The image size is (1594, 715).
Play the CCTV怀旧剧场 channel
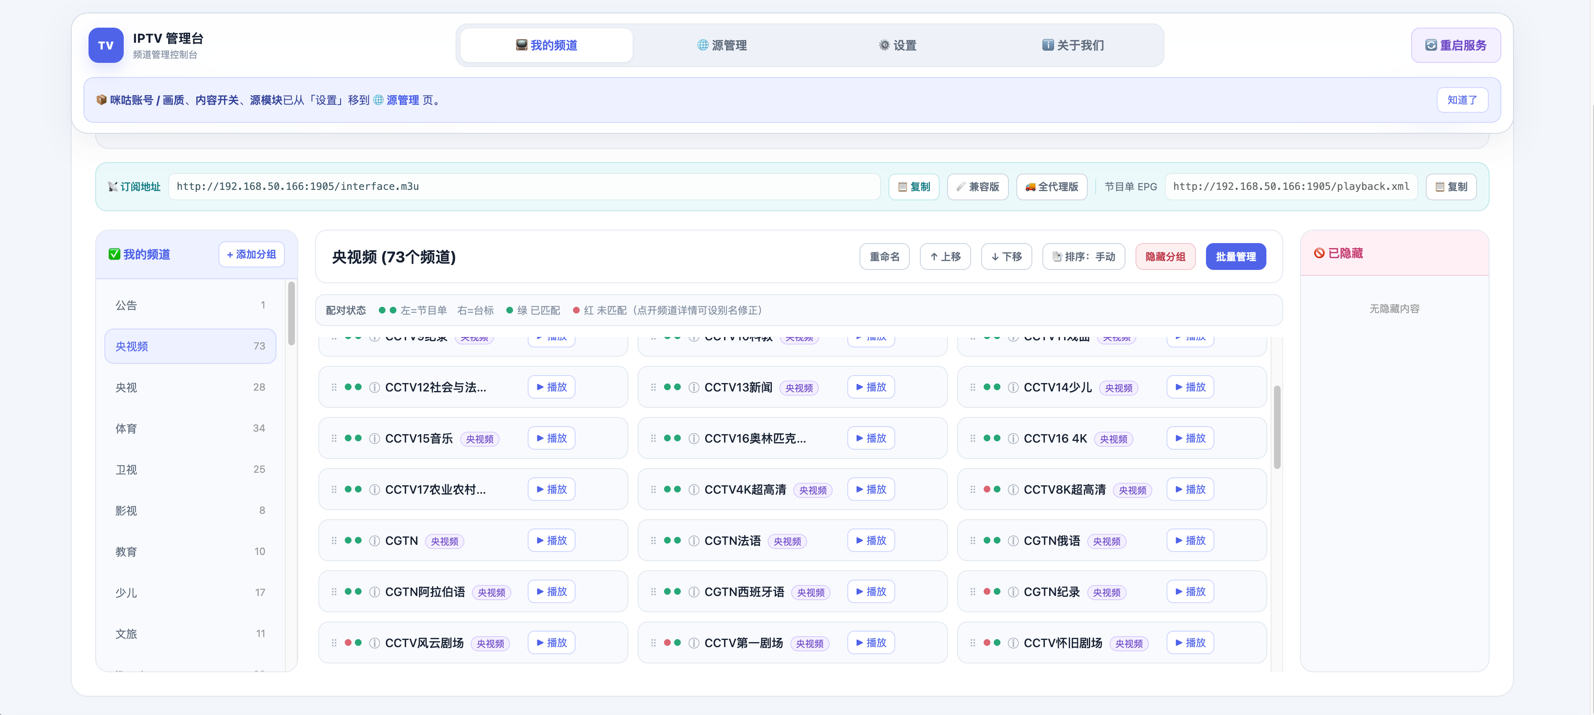coord(1190,642)
